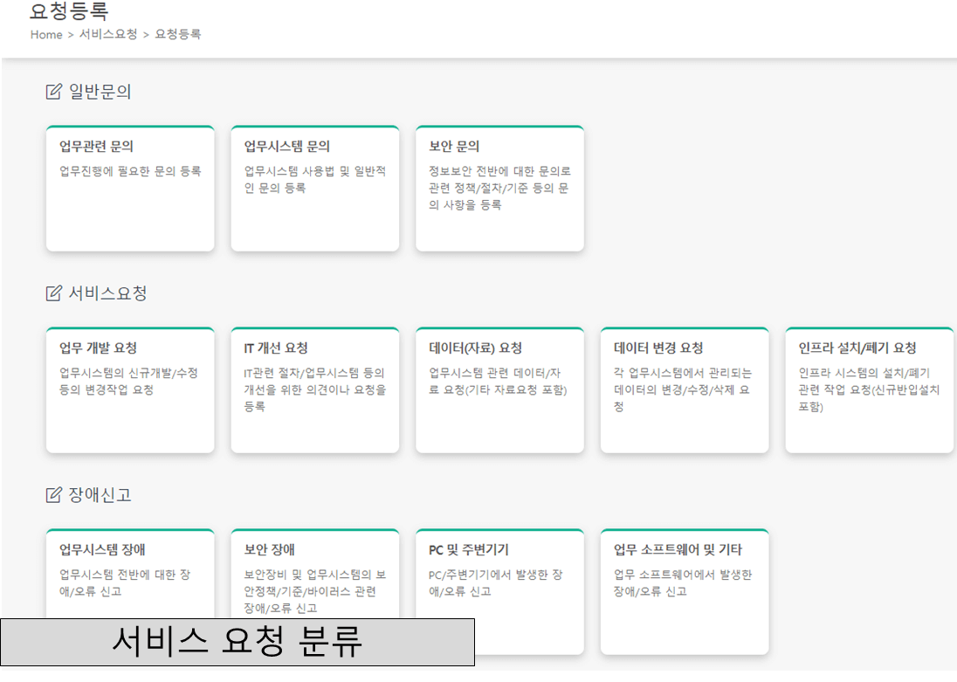Choose the 업무 개발 요청 card
Image resolution: width=957 pixels, height=682 pixels.
click(x=130, y=390)
